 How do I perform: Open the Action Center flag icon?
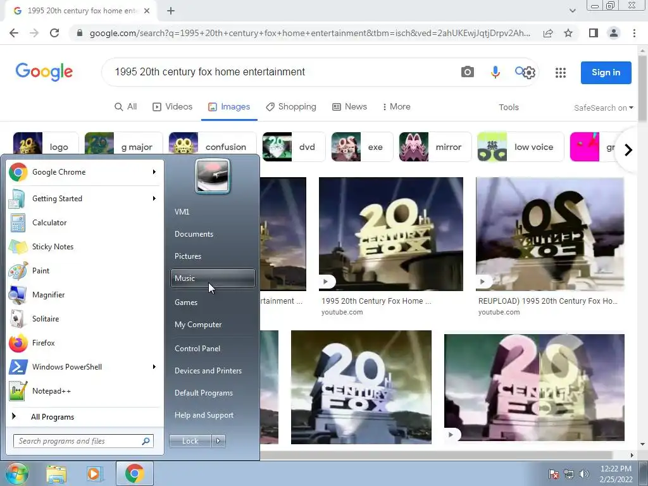coord(553,474)
